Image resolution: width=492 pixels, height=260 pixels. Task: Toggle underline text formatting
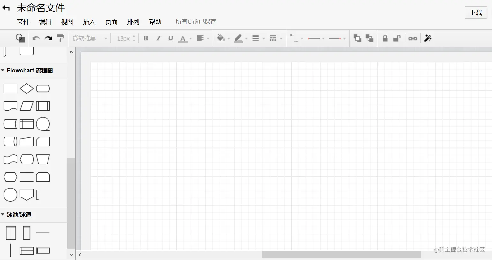pos(171,39)
